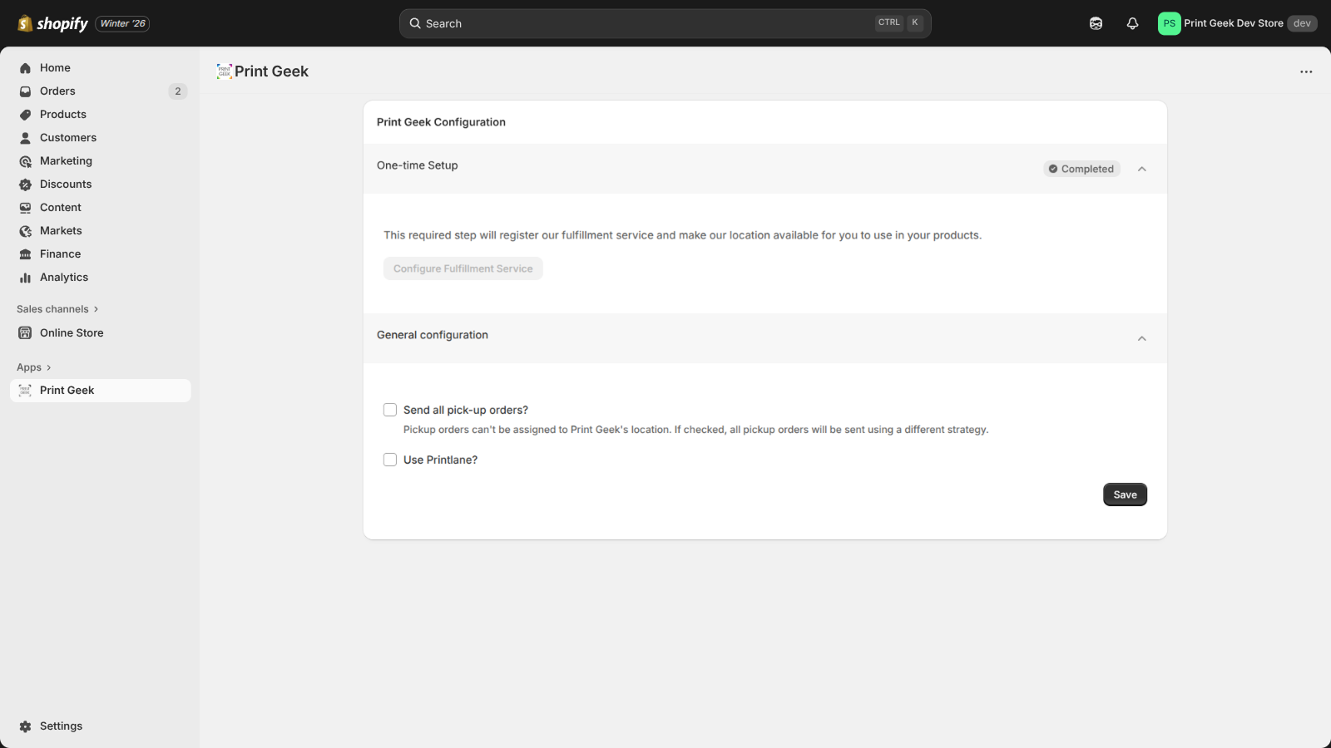
Task: Focus the Search bar
Action: point(649,23)
